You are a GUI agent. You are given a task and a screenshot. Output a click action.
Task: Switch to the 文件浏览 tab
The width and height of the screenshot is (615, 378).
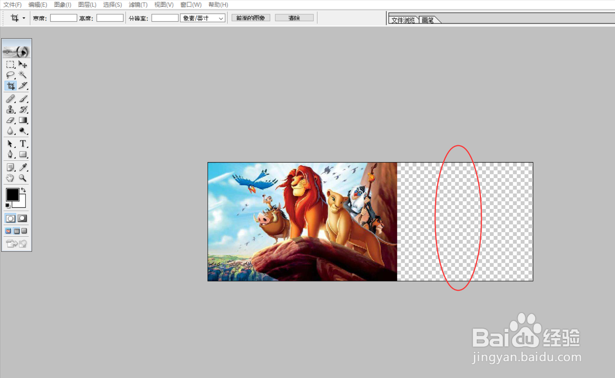403,20
